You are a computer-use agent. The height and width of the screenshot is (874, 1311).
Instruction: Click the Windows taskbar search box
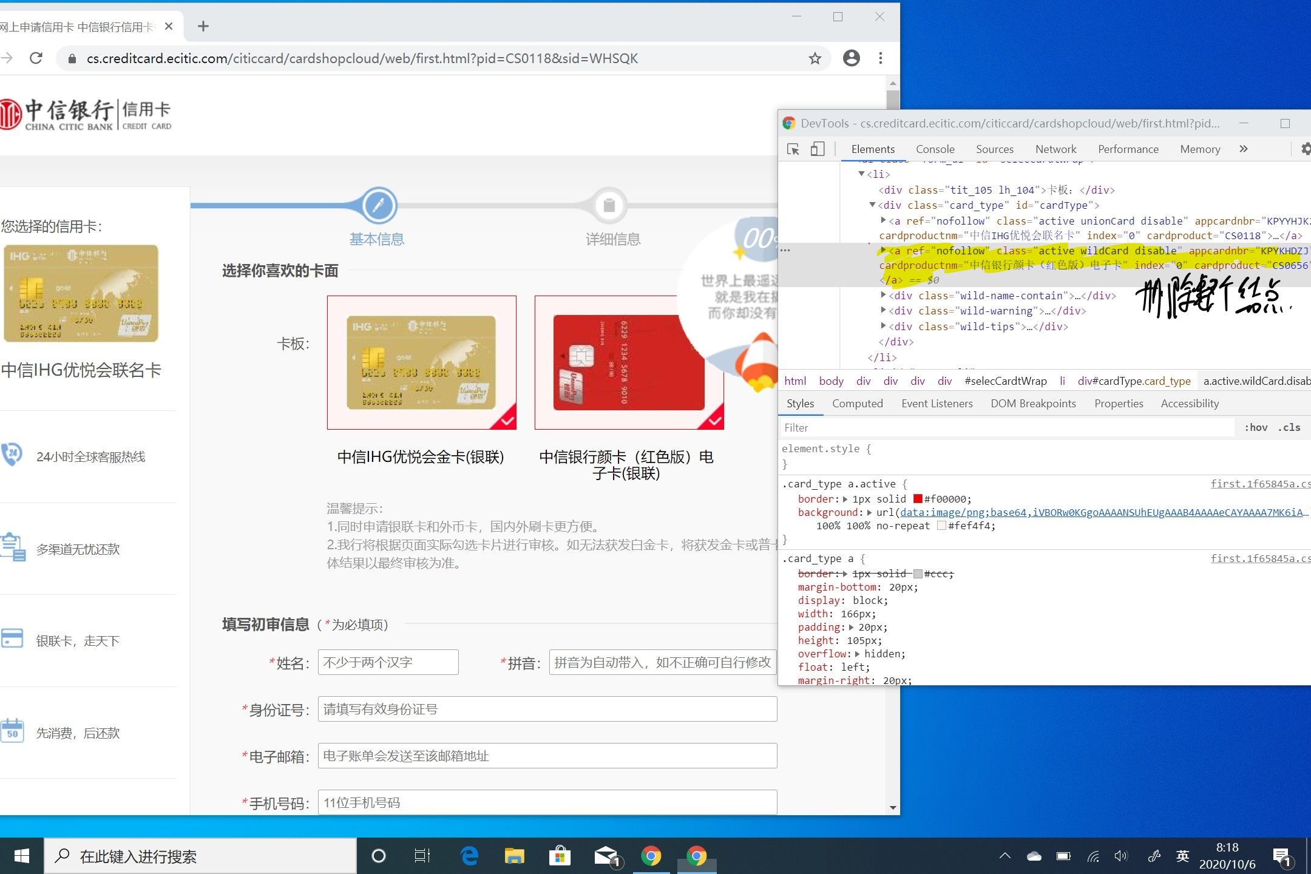pos(200,856)
